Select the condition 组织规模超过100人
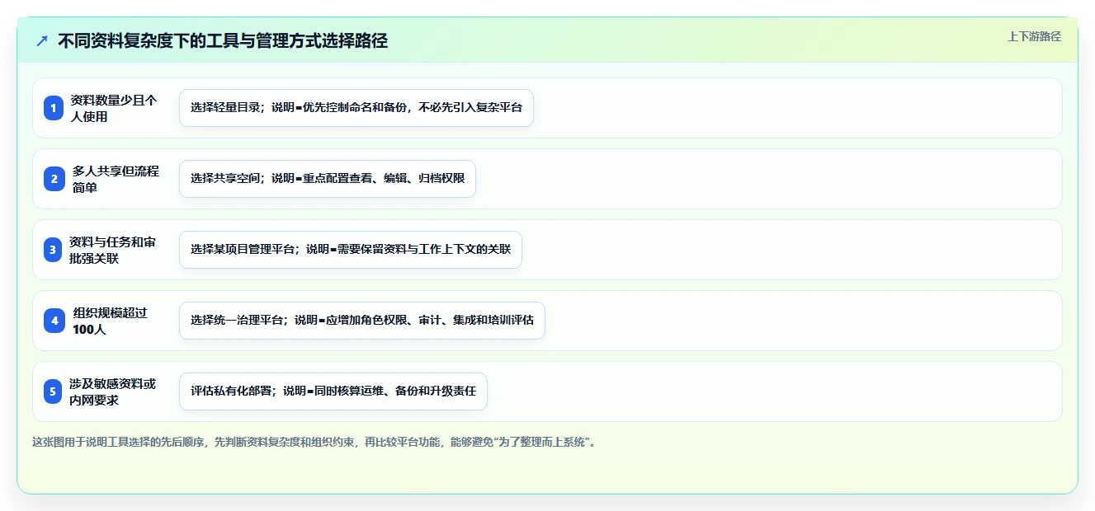 click(x=111, y=321)
